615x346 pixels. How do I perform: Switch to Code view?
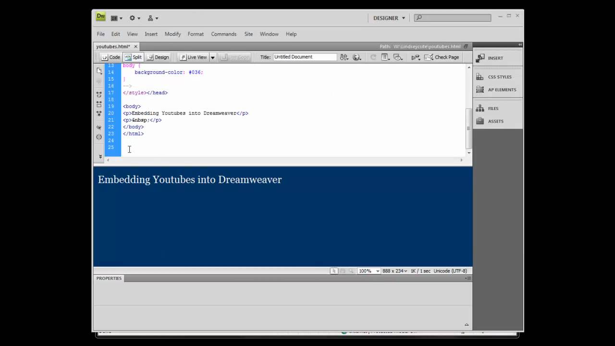click(x=111, y=57)
